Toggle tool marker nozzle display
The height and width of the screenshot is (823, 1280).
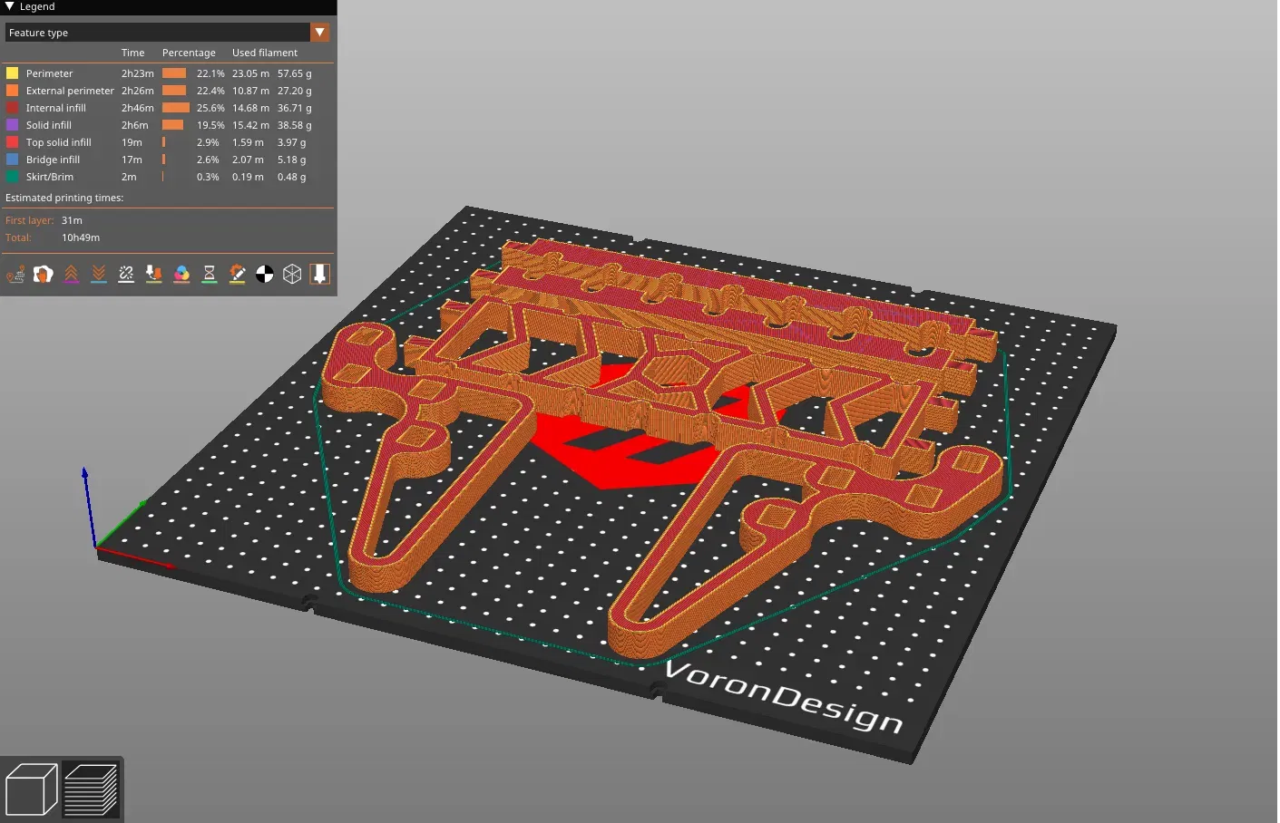(320, 274)
